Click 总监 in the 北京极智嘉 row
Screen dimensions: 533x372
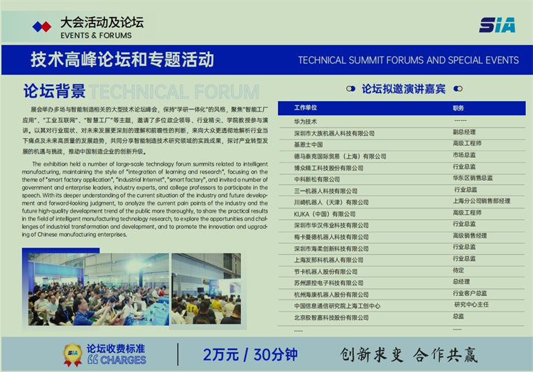coord(458,317)
